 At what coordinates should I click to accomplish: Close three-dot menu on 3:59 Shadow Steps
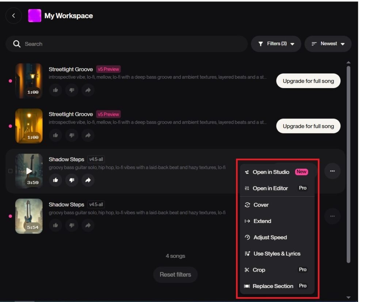(x=332, y=171)
